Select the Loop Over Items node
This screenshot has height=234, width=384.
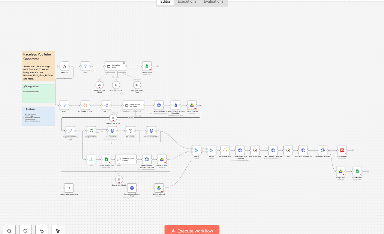coord(91,131)
